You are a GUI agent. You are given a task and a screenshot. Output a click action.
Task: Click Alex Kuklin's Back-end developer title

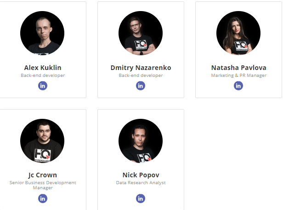point(43,76)
